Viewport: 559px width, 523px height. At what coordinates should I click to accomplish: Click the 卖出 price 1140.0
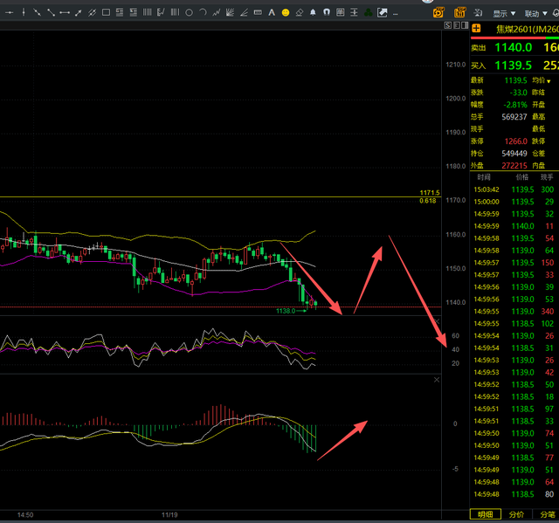pos(513,47)
